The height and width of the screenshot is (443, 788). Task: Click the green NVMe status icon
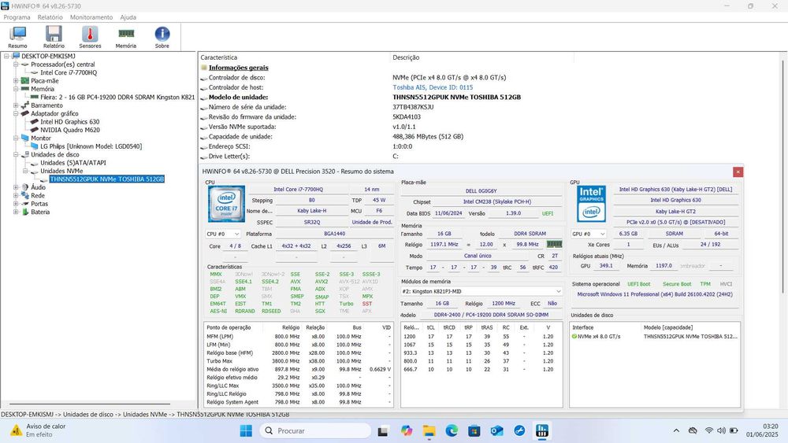coord(574,337)
